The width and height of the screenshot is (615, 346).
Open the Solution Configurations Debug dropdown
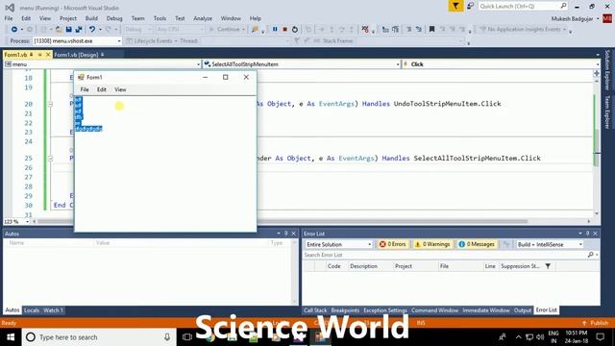[x=137, y=30]
